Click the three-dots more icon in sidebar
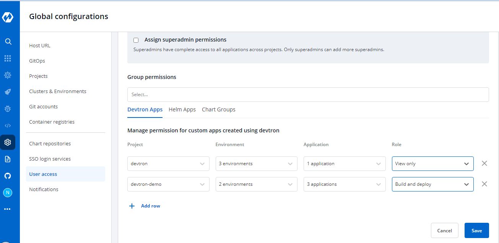499x243 pixels. click(8, 209)
